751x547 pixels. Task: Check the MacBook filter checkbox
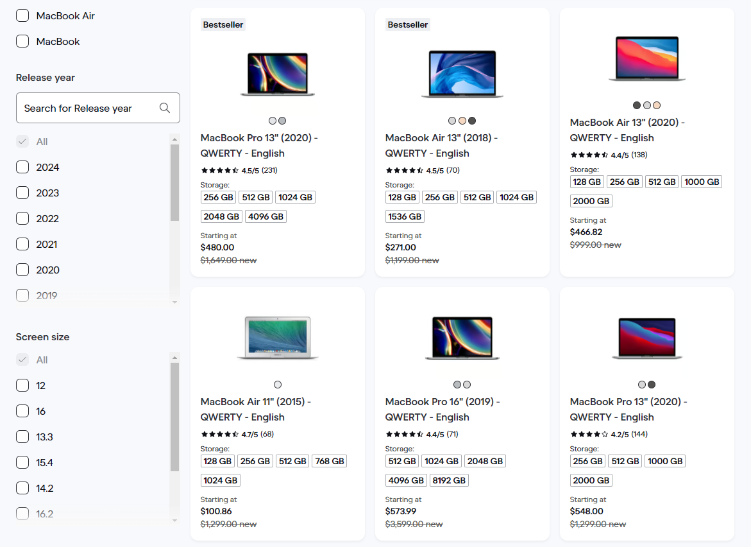pyautogui.click(x=22, y=41)
